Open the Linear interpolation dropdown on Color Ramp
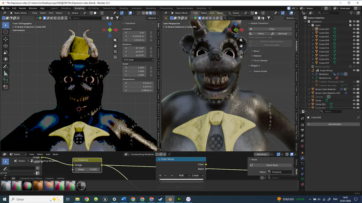362x203 pixels. pos(197,175)
